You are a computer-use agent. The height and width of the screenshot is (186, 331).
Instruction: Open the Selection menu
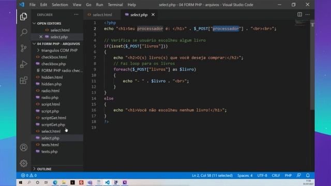[60, 5]
